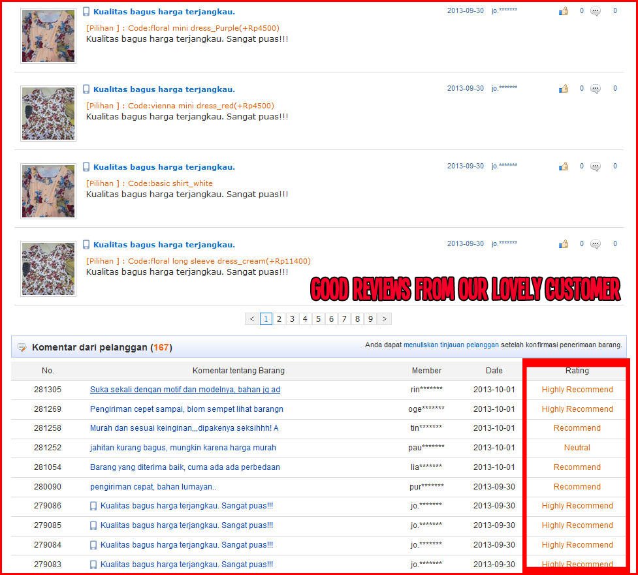Open review title for vienna mini dress_red
Viewport: 638px width, 575px height.
pyautogui.click(x=165, y=89)
